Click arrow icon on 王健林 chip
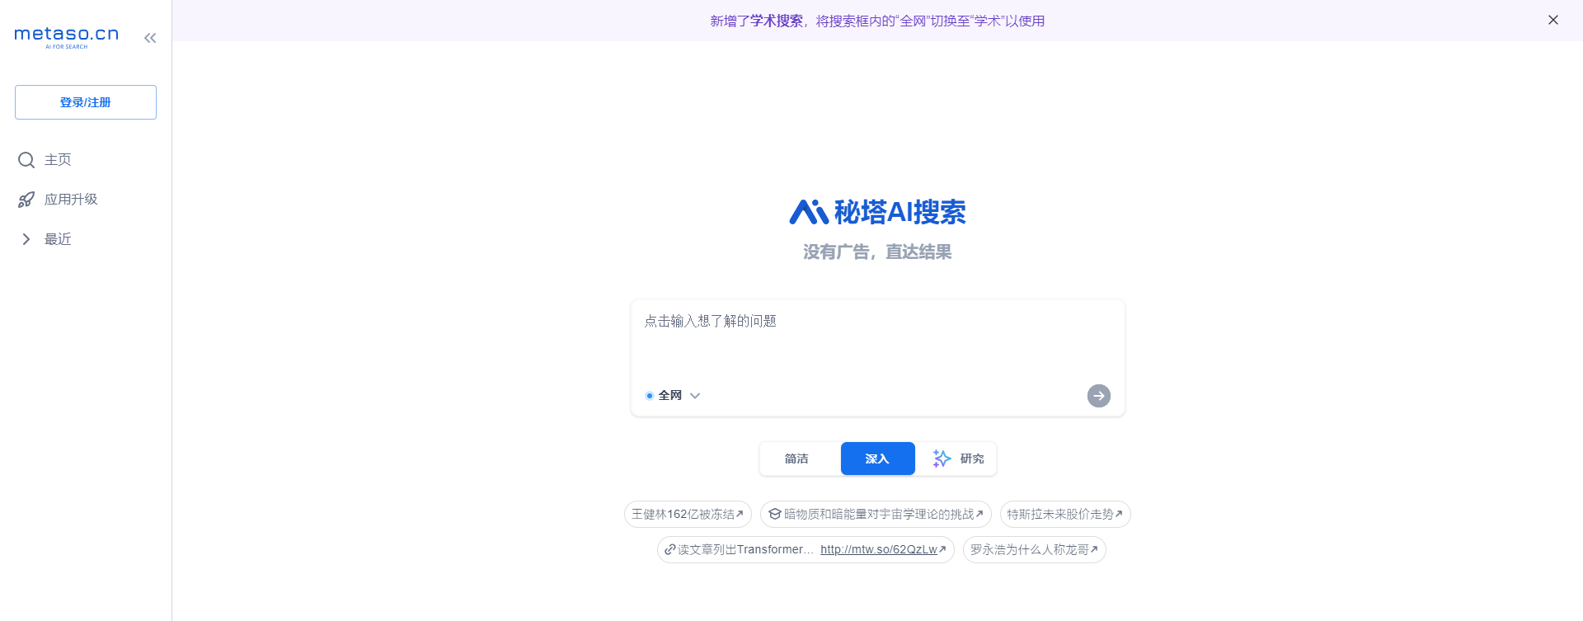This screenshot has width=1583, height=621. tap(740, 514)
